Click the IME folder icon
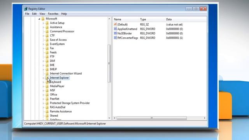 click(x=47, y=65)
